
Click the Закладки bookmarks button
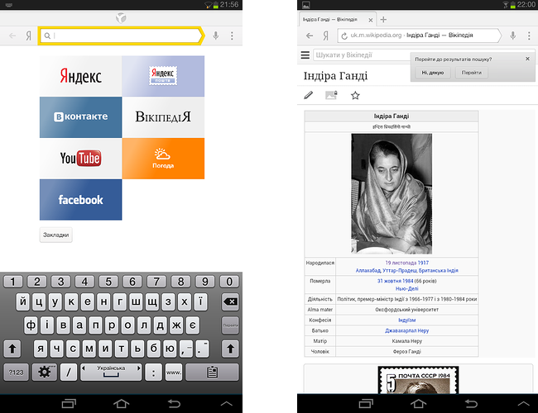coord(56,235)
